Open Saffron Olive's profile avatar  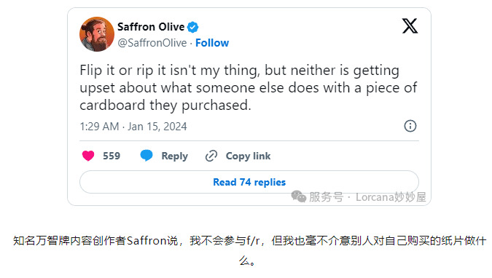pos(97,34)
